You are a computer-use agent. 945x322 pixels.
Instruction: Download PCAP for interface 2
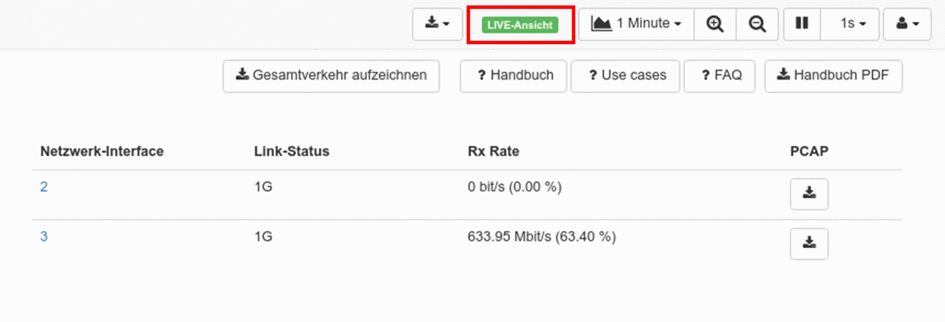[x=809, y=193]
